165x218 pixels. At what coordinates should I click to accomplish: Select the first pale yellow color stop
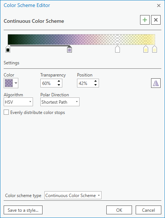[x=146, y=49]
